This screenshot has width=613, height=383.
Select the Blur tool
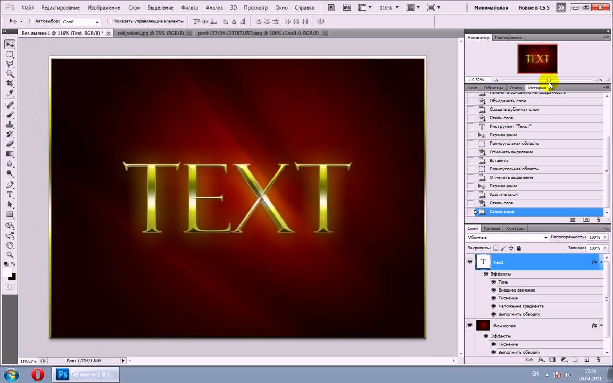[x=10, y=164]
